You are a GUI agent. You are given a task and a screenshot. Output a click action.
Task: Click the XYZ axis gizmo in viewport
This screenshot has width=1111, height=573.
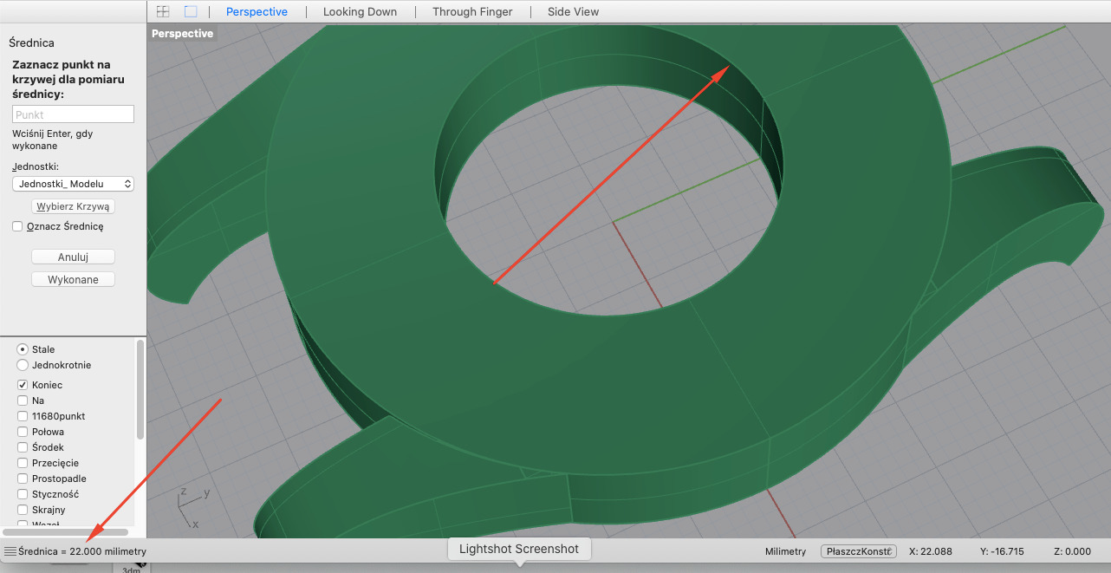pos(188,507)
